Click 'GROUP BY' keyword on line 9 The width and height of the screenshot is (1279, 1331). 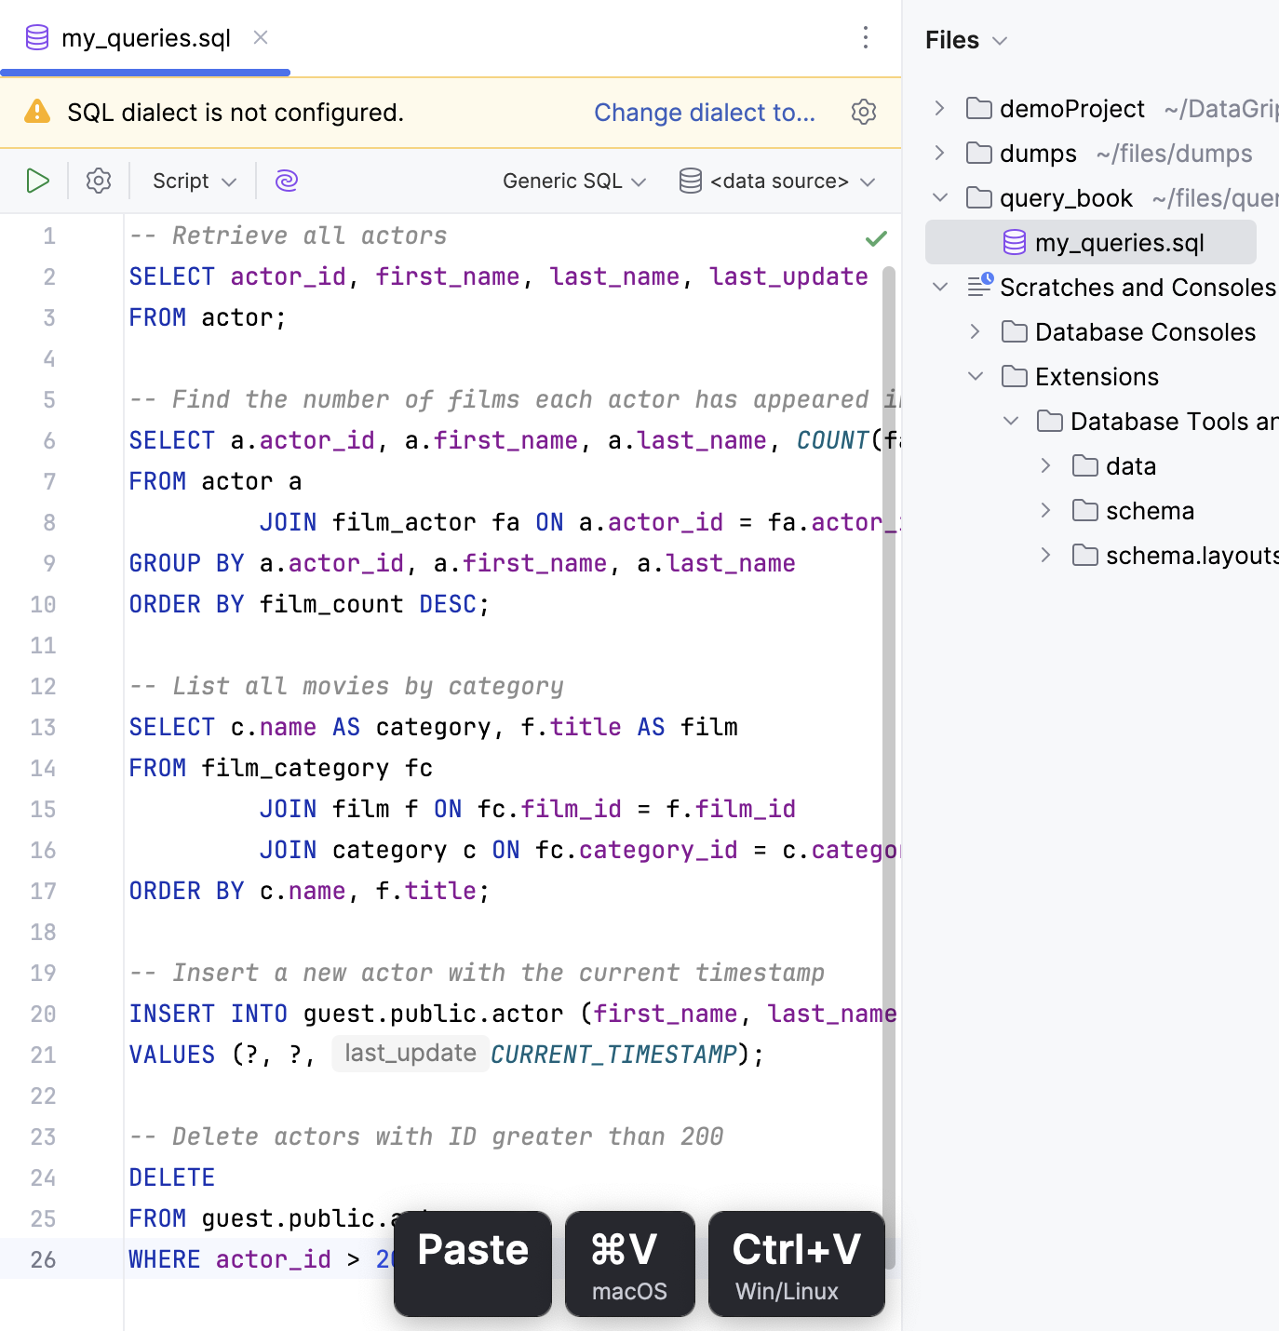(186, 563)
